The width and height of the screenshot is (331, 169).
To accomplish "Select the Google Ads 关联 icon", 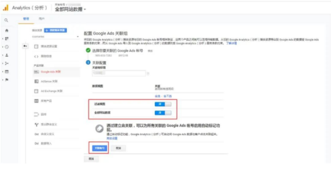I will coord(36,72).
